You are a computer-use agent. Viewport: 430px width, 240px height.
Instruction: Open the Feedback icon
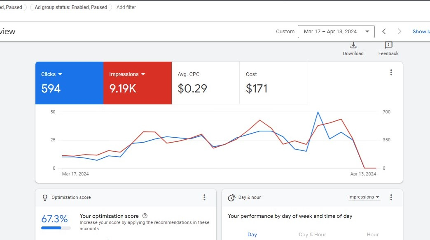[x=388, y=45]
